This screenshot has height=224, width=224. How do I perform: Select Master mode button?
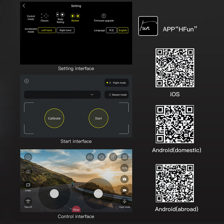(x=116, y=95)
